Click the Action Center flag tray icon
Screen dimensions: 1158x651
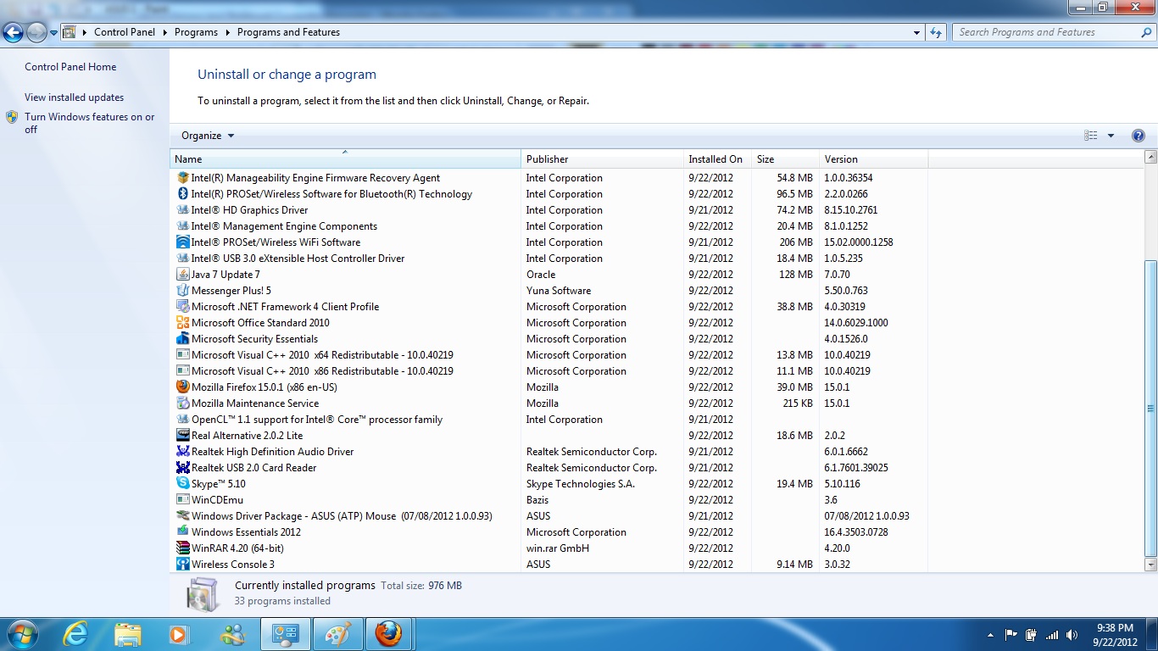point(1010,635)
